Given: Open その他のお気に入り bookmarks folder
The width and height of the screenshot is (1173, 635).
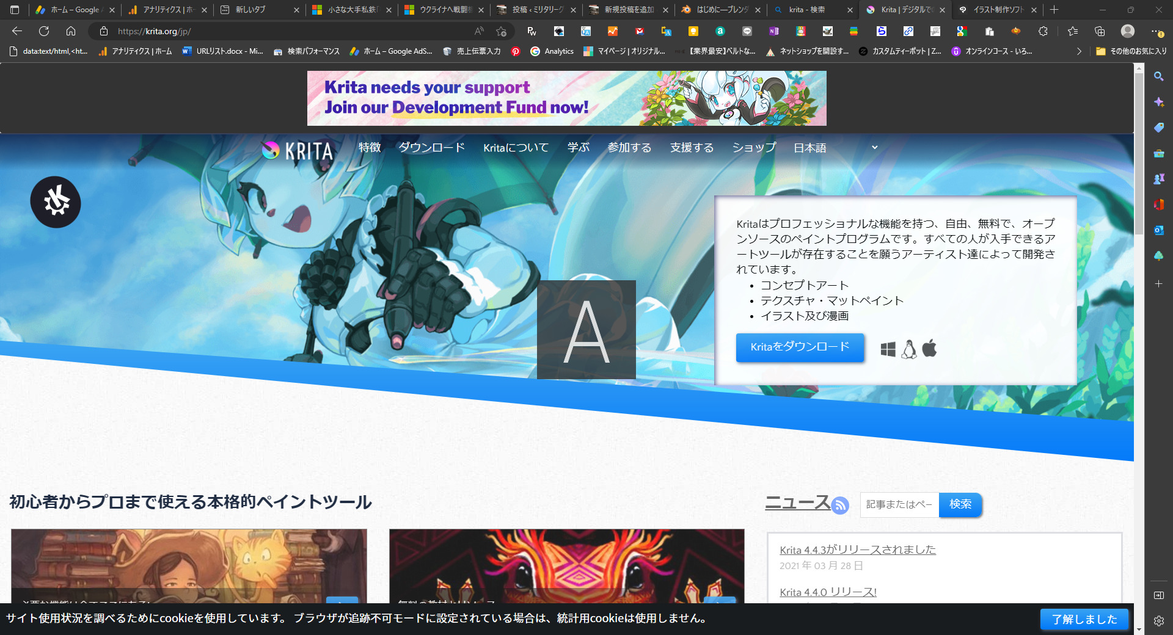Looking at the screenshot, I should coord(1131,51).
